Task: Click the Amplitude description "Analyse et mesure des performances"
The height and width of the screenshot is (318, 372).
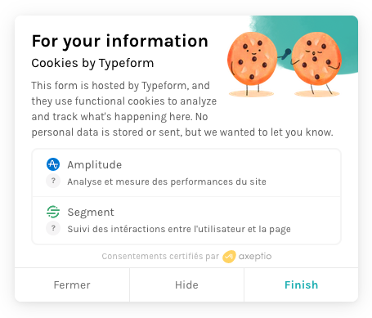Action: coord(150,181)
